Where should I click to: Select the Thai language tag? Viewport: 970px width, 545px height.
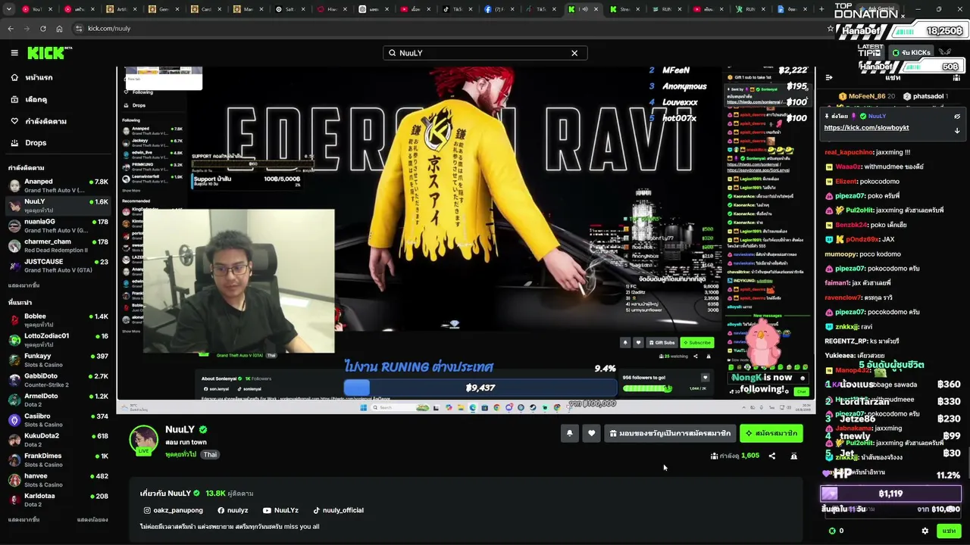(x=210, y=455)
